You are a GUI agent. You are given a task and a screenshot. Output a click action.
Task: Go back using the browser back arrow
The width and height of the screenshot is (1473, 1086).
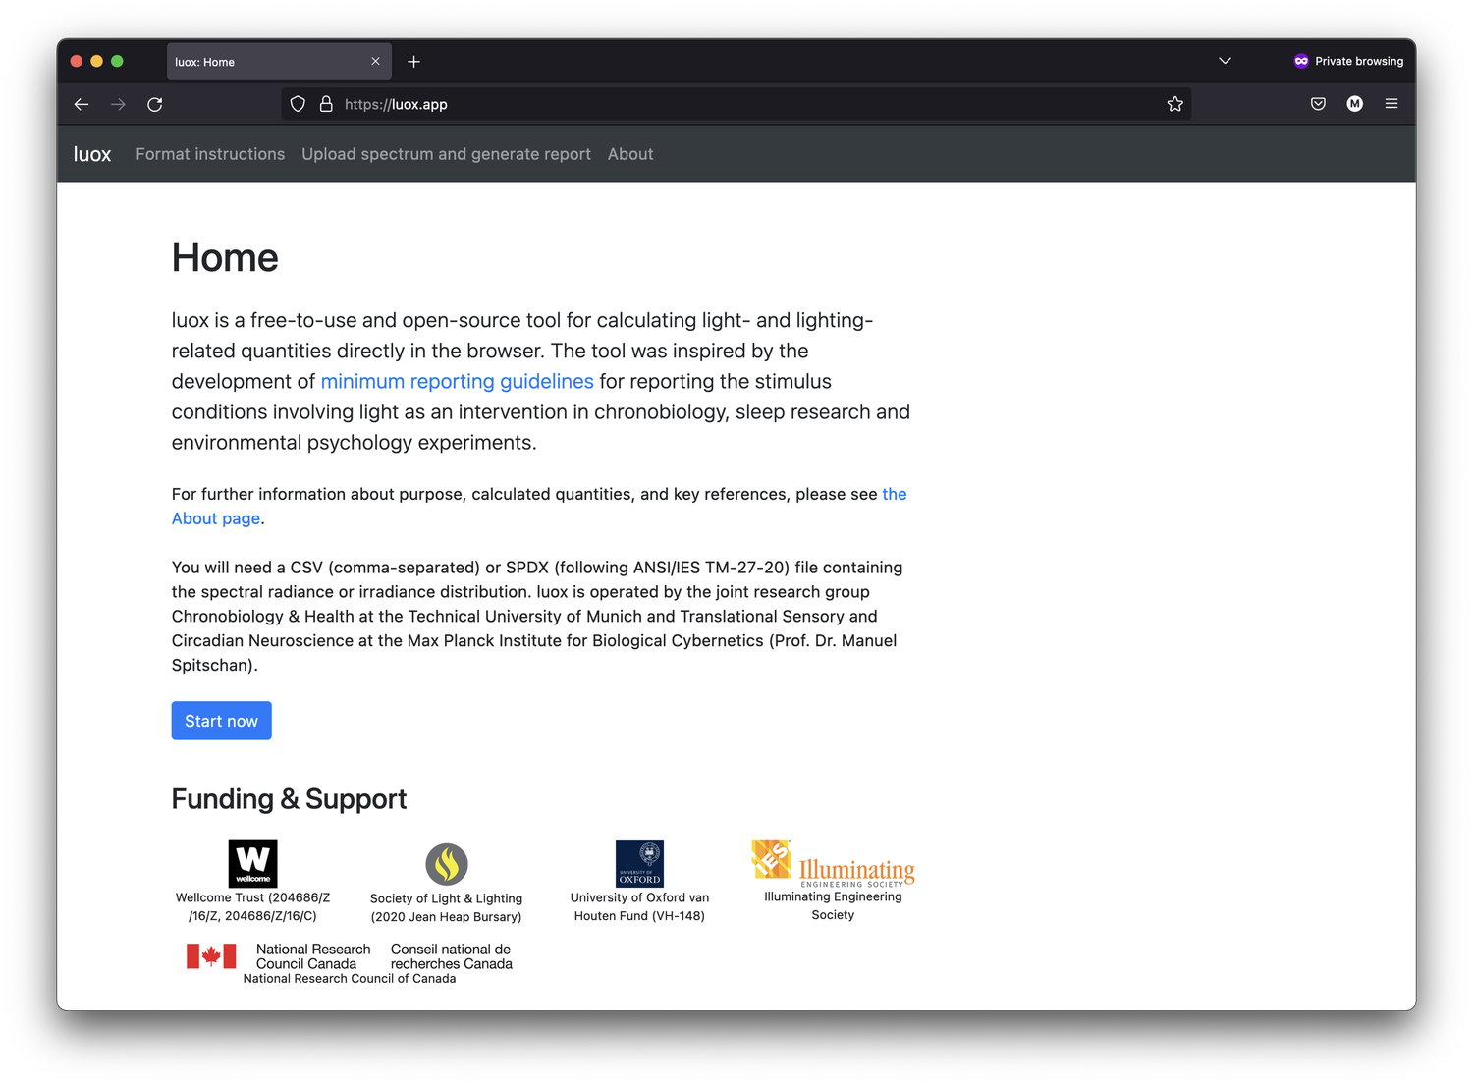82,104
